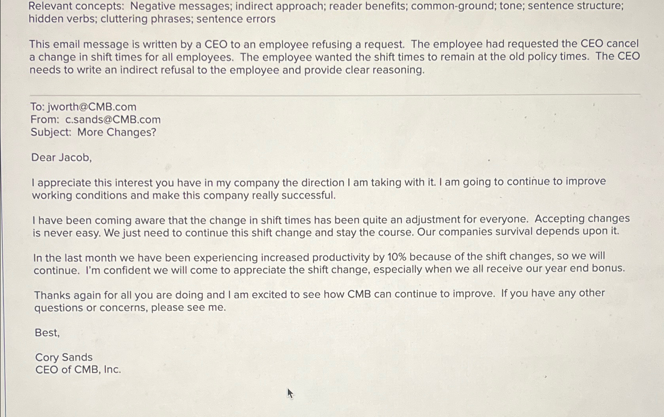Click the '10%' productivity figure
The height and width of the screenshot is (417, 664).
point(397,257)
